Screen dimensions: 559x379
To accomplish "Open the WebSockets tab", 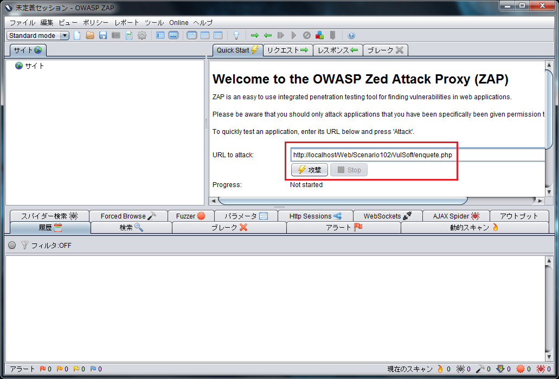I will click(x=388, y=216).
